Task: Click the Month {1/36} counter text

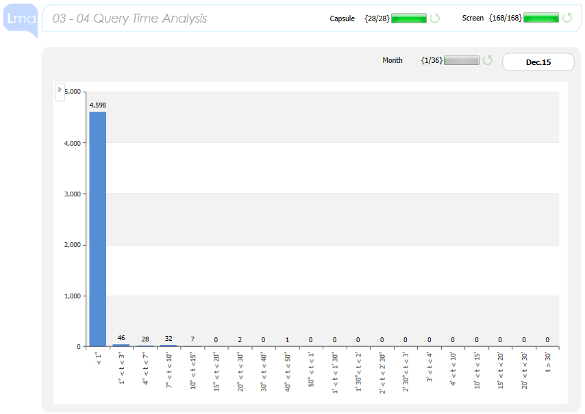Action: point(432,60)
